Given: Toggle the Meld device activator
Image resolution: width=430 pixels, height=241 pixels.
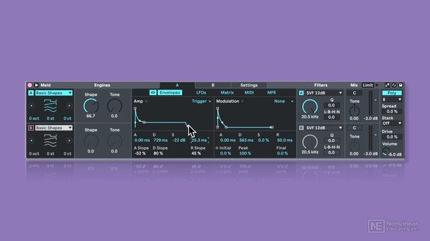Looking at the screenshot, I should (30, 85).
